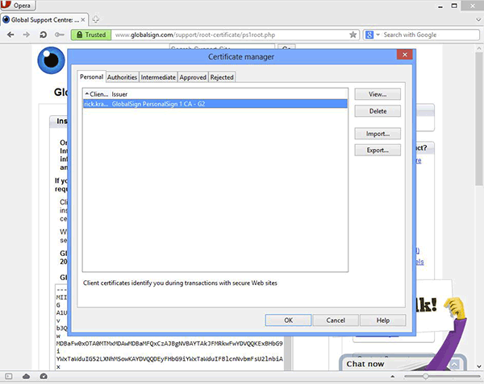The image size is (484, 384).
Task: Open the closed tabs dropdown arrow
Action: point(478,19)
